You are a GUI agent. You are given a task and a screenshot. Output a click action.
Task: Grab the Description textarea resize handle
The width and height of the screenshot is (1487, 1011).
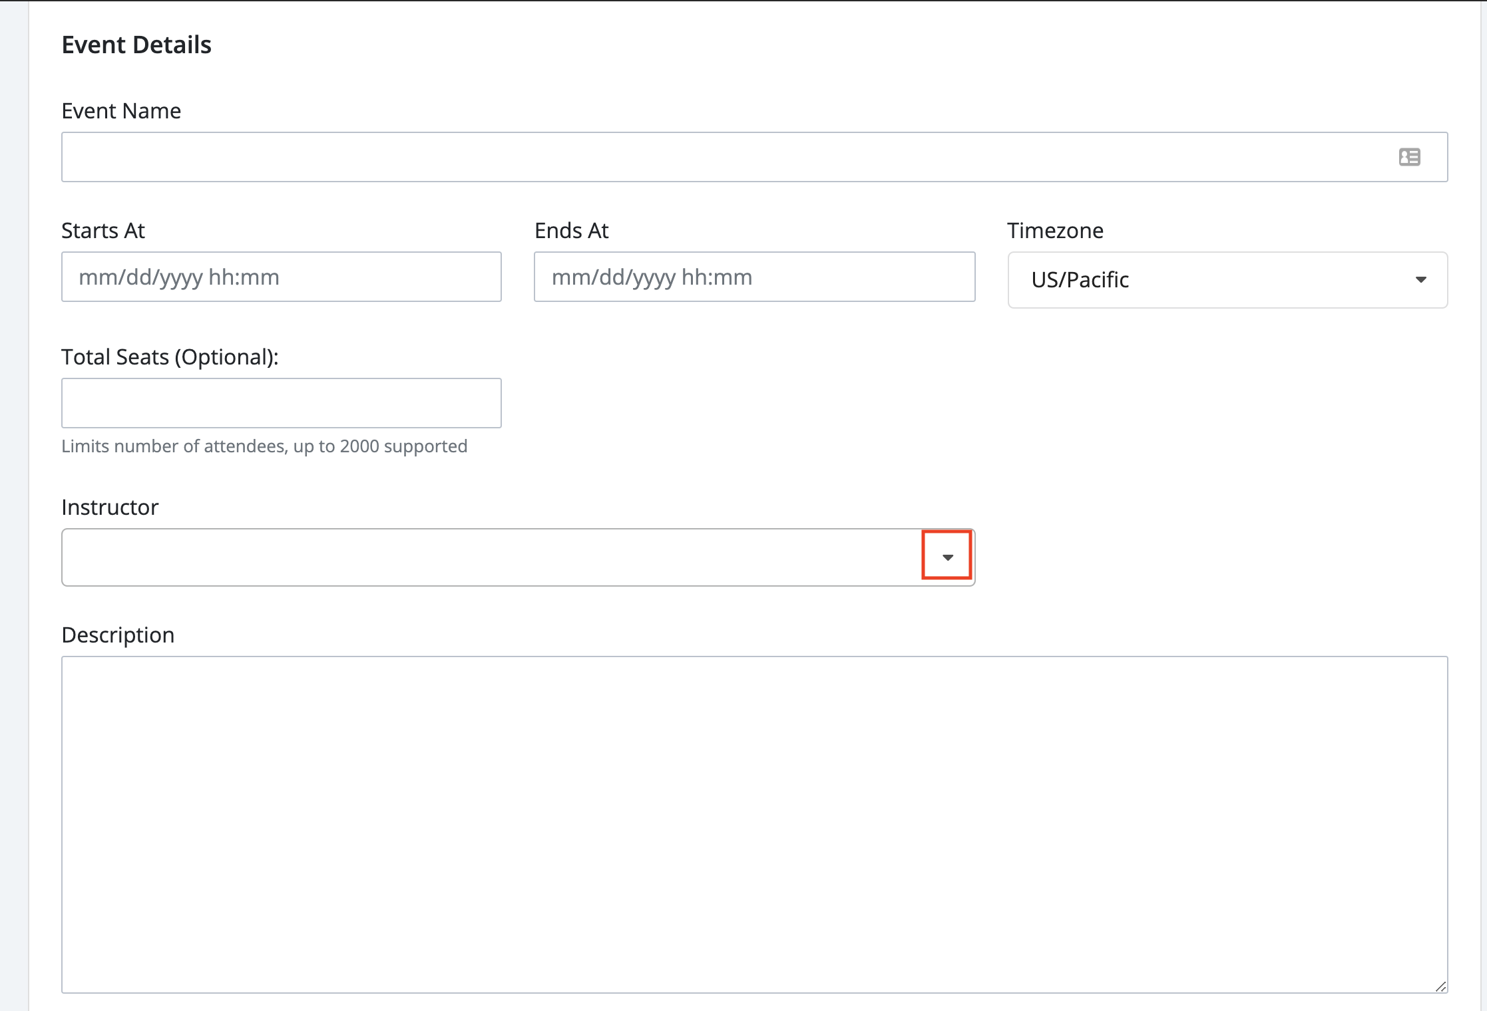(x=1440, y=986)
